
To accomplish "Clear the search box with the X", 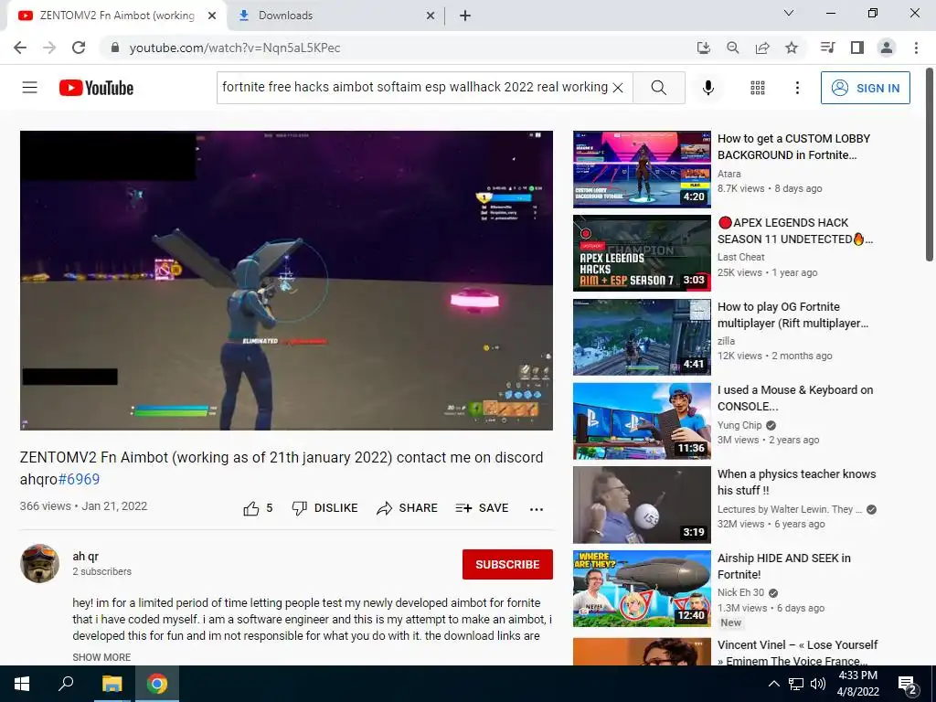I will tap(619, 88).
